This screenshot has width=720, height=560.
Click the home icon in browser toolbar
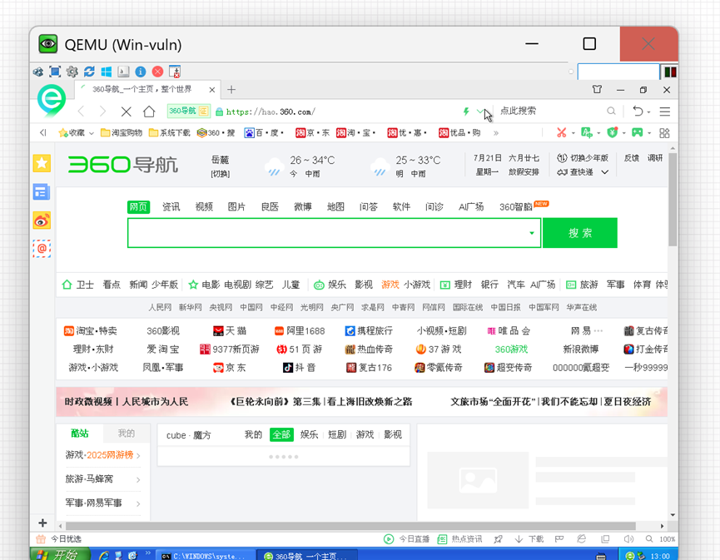coord(149,112)
